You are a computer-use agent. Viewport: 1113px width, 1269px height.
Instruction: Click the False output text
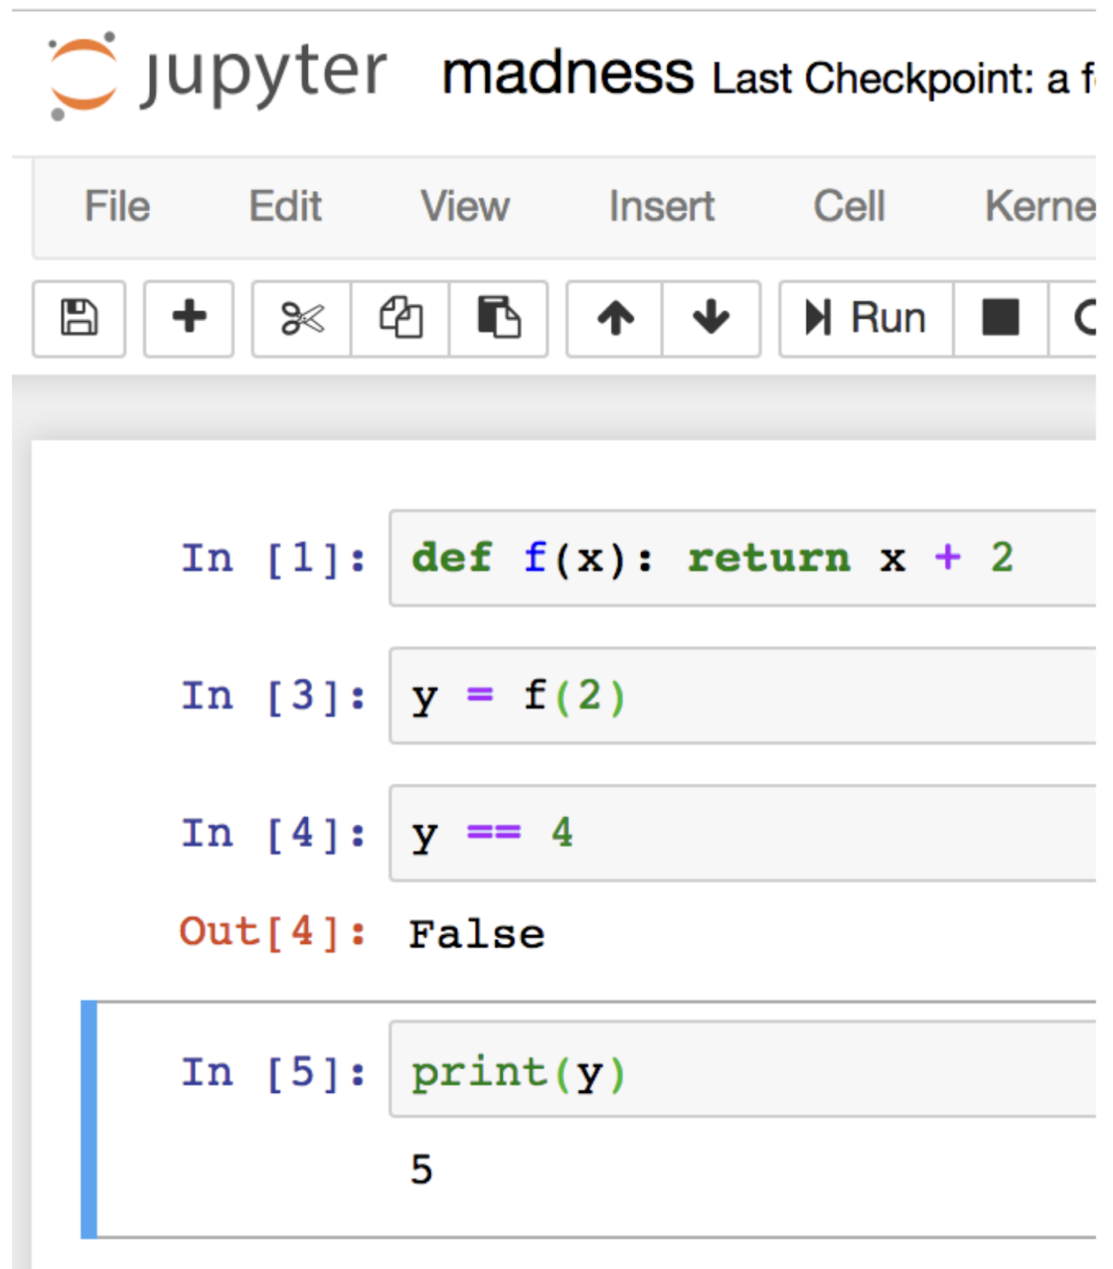[x=477, y=934]
